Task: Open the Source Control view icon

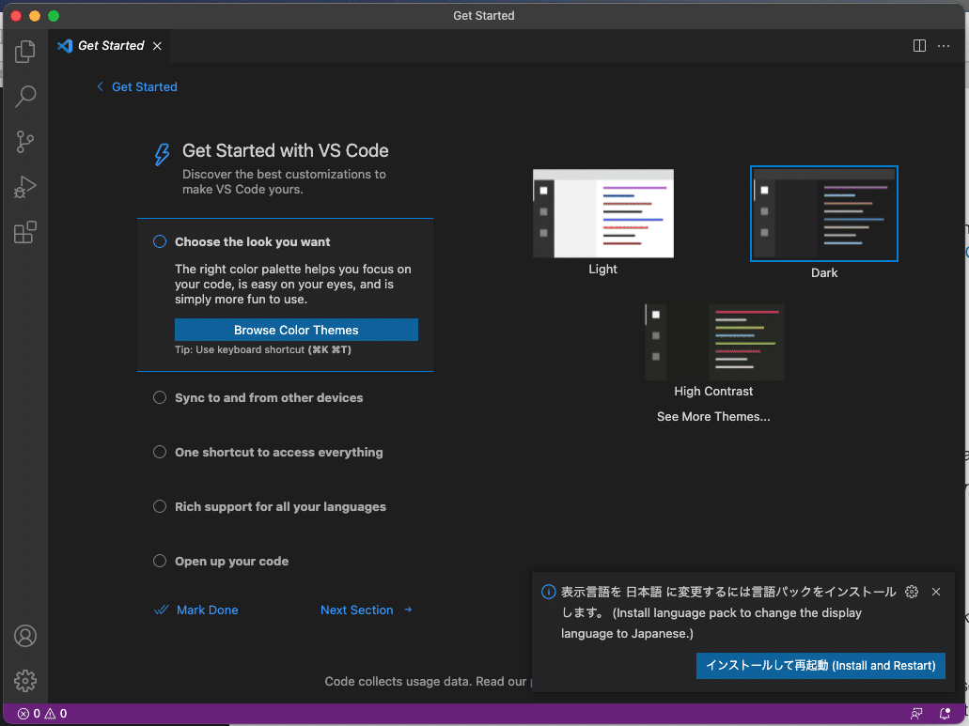Action: coord(25,142)
